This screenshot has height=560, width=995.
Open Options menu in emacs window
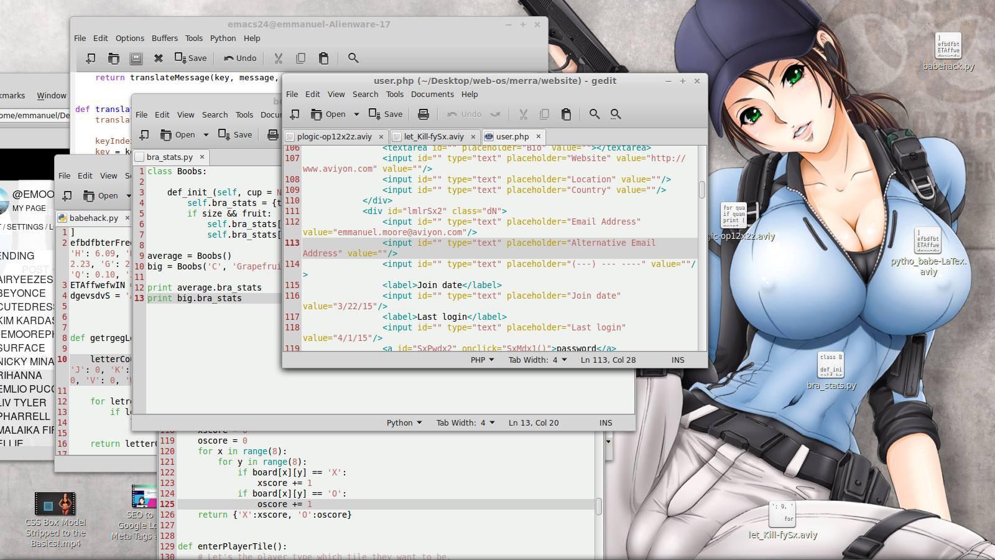tap(130, 39)
